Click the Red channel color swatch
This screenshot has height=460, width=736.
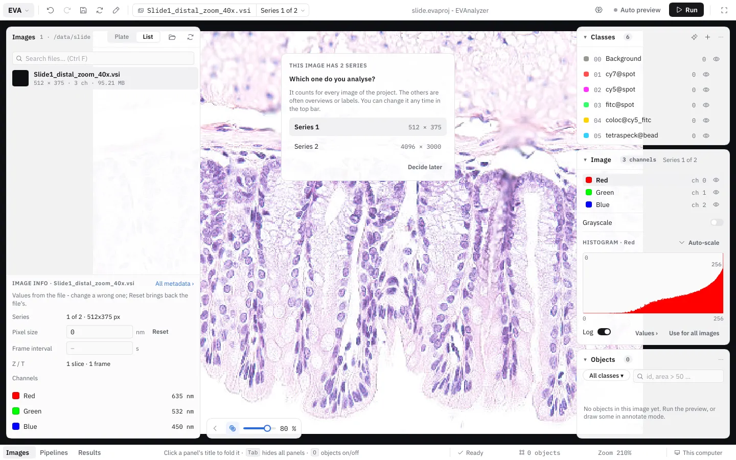[x=589, y=180]
